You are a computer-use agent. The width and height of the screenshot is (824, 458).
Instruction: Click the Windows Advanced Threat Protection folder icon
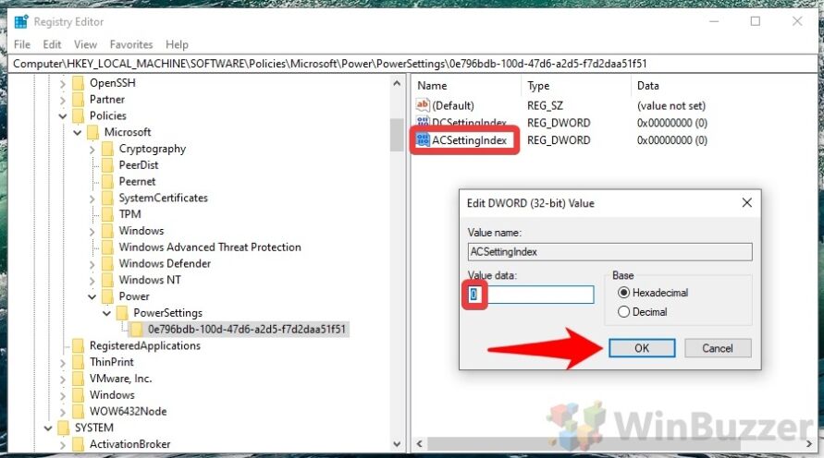click(107, 247)
